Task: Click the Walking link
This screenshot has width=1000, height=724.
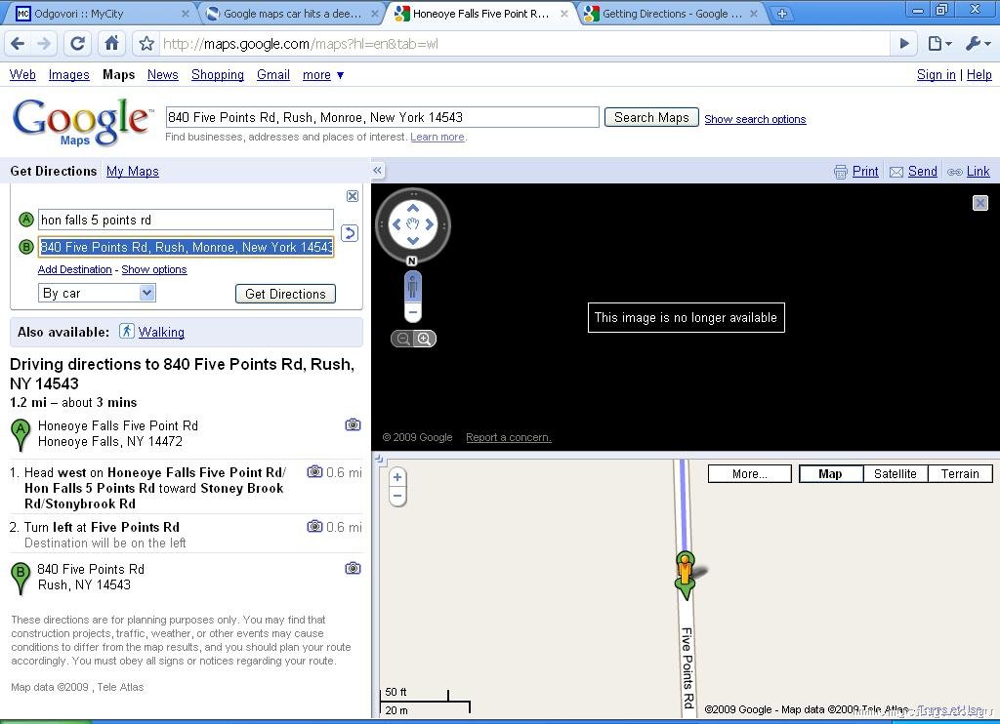Action: point(161,332)
